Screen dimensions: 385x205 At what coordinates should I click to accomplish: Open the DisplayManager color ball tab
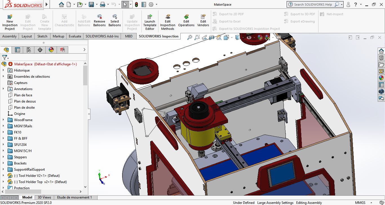point(51,50)
